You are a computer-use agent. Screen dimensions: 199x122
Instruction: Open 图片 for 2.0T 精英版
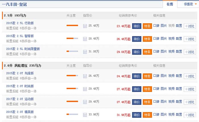click(164, 115)
